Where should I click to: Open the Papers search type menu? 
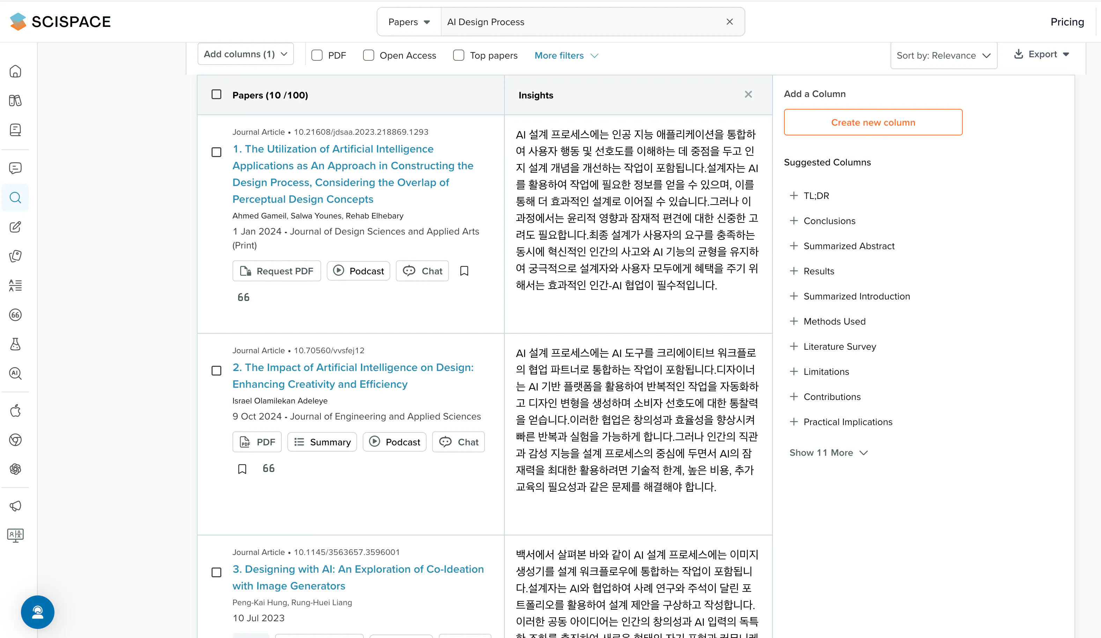coord(408,21)
